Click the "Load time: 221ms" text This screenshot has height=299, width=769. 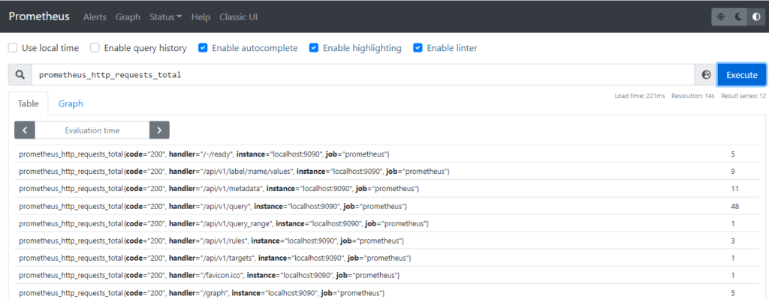point(640,96)
